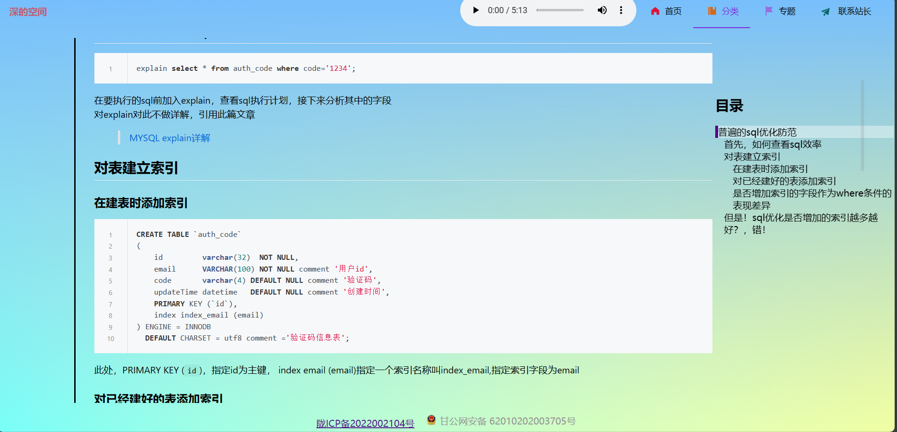Open audio player more options menu

pyautogui.click(x=621, y=10)
